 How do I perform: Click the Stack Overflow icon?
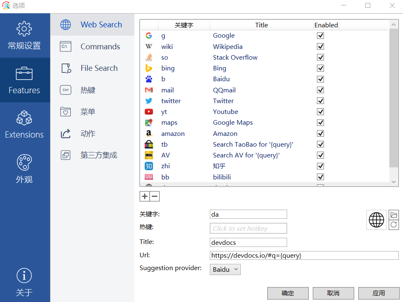click(149, 57)
